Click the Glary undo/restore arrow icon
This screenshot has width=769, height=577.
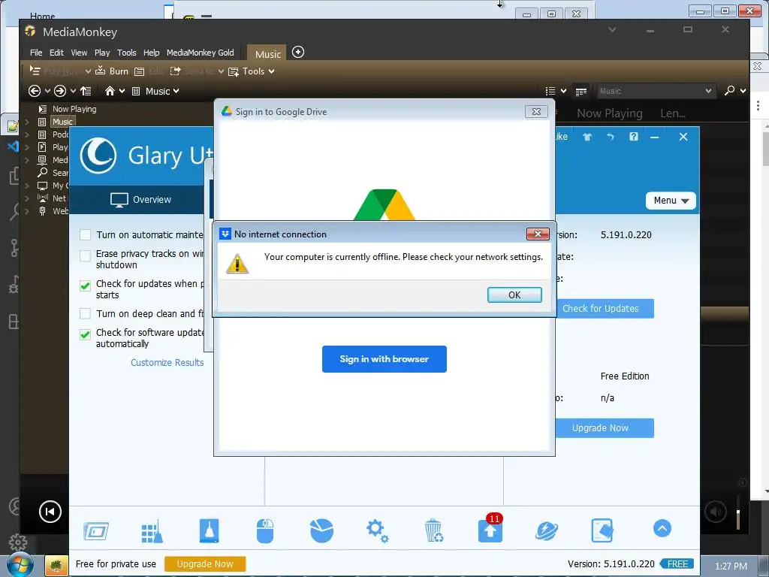610,137
